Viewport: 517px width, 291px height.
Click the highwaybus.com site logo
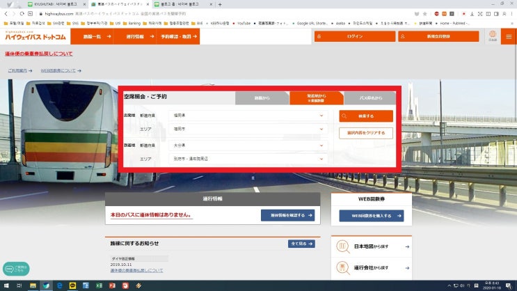click(x=35, y=36)
